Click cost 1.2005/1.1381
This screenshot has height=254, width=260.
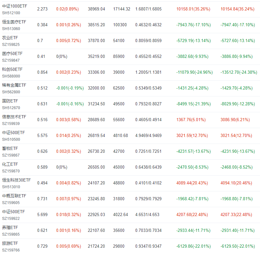coord(149,72)
